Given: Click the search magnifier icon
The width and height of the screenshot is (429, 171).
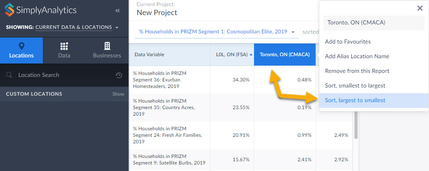Looking at the screenshot, I should [9, 75].
